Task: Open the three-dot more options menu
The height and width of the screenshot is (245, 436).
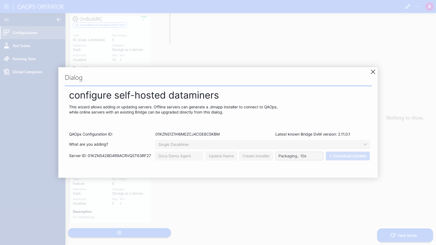Action: click(417, 7)
